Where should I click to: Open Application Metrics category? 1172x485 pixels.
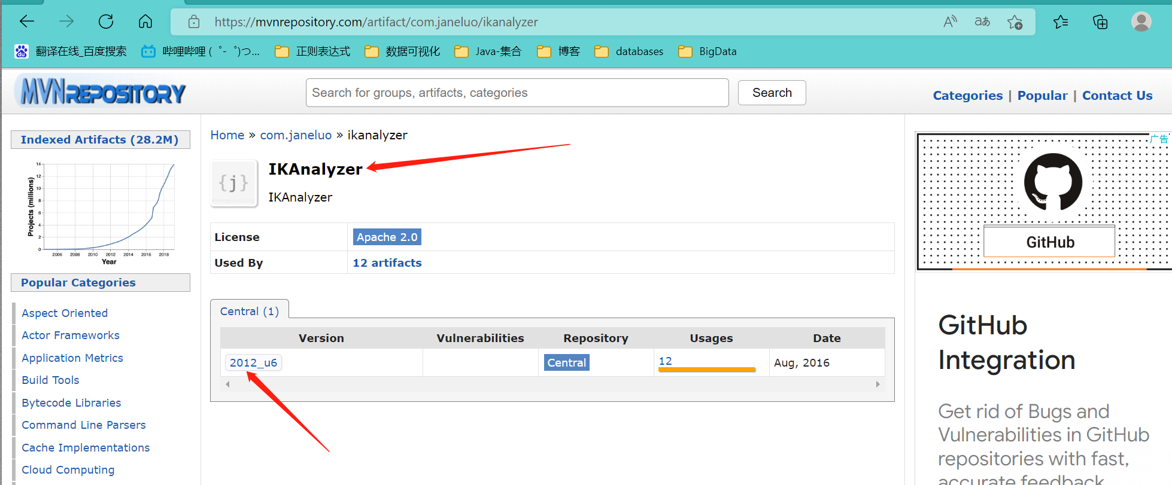pos(72,358)
